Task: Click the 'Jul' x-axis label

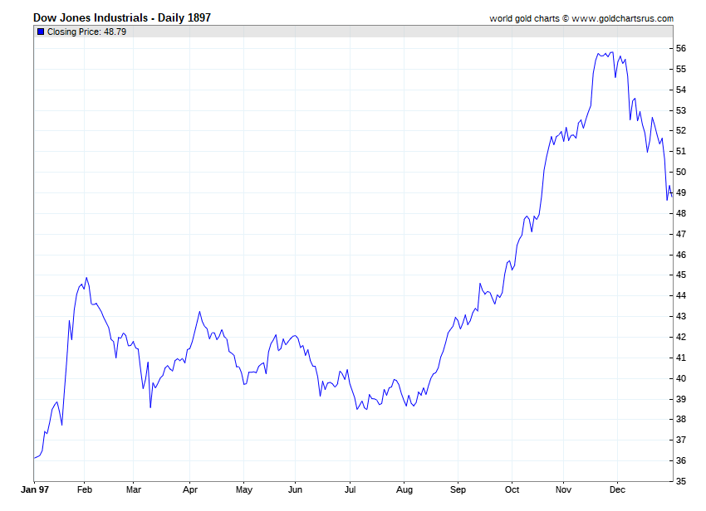Action: [x=350, y=489]
